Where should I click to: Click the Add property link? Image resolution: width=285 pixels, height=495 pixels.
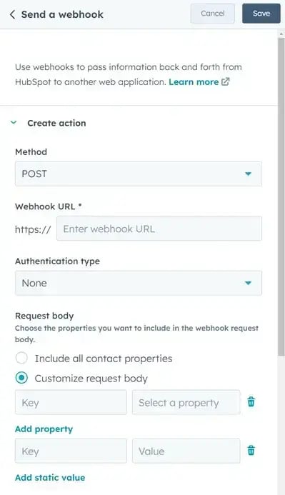(x=44, y=429)
